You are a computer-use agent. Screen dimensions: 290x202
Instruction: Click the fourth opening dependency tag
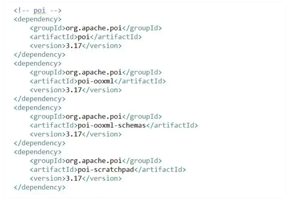click(38, 152)
